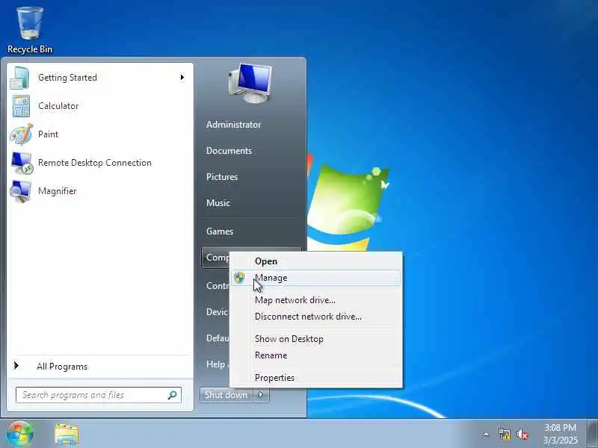Choose Manage in context menu

(315, 278)
